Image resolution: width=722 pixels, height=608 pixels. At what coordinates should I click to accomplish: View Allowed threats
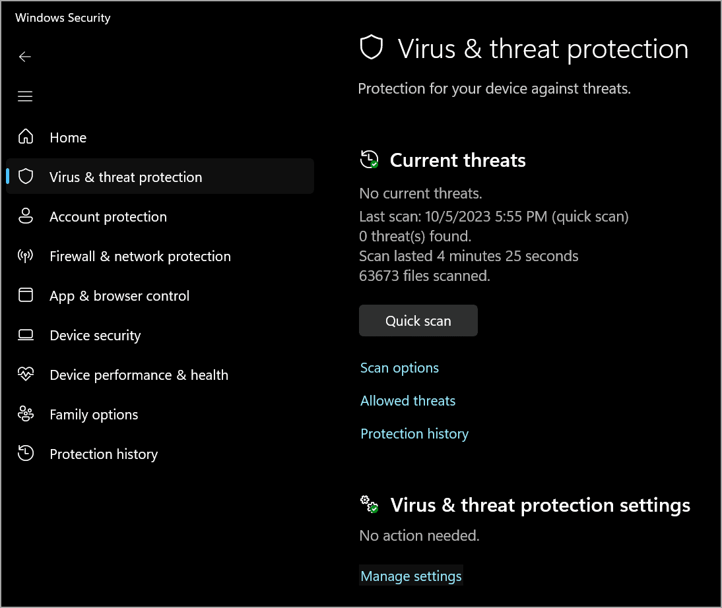[x=408, y=400]
